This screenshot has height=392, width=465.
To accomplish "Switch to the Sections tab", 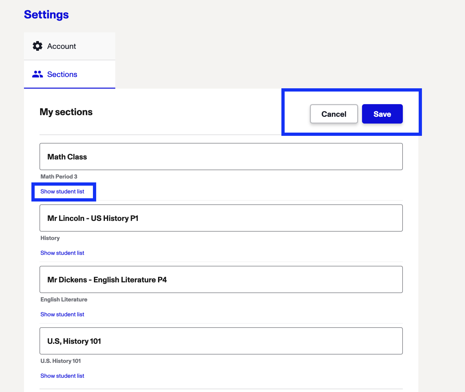I will pyautogui.click(x=70, y=74).
